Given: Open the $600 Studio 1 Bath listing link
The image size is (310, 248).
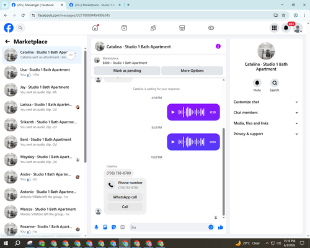Looking at the screenshot, I should (125, 63).
